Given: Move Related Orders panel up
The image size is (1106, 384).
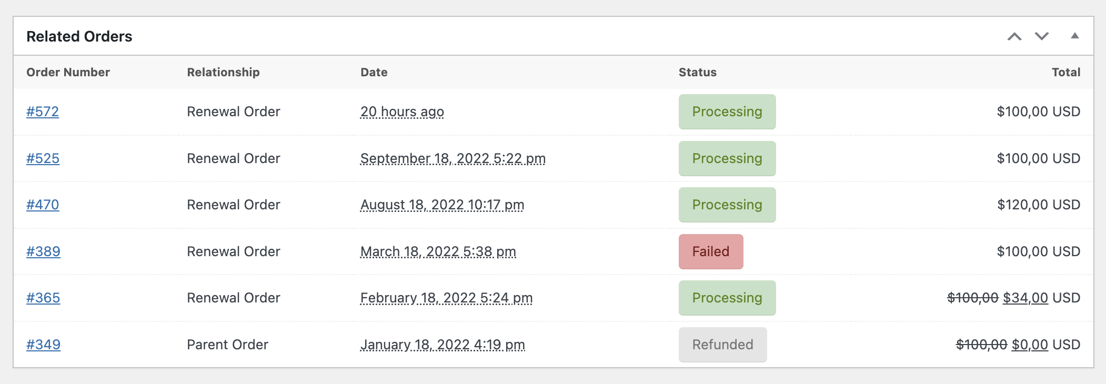Looking at the screenshot, I should (x=1014, y=36).
